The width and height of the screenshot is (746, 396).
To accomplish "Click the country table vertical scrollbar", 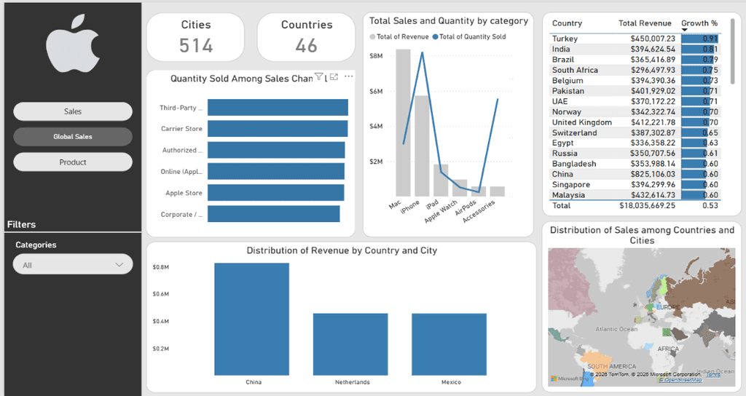I will click(x=733, y=52).
